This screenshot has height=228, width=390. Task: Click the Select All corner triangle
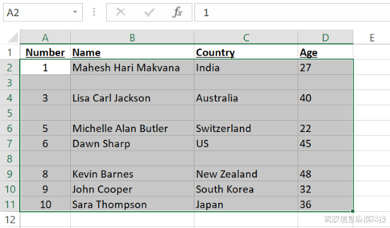pos(13,37)
